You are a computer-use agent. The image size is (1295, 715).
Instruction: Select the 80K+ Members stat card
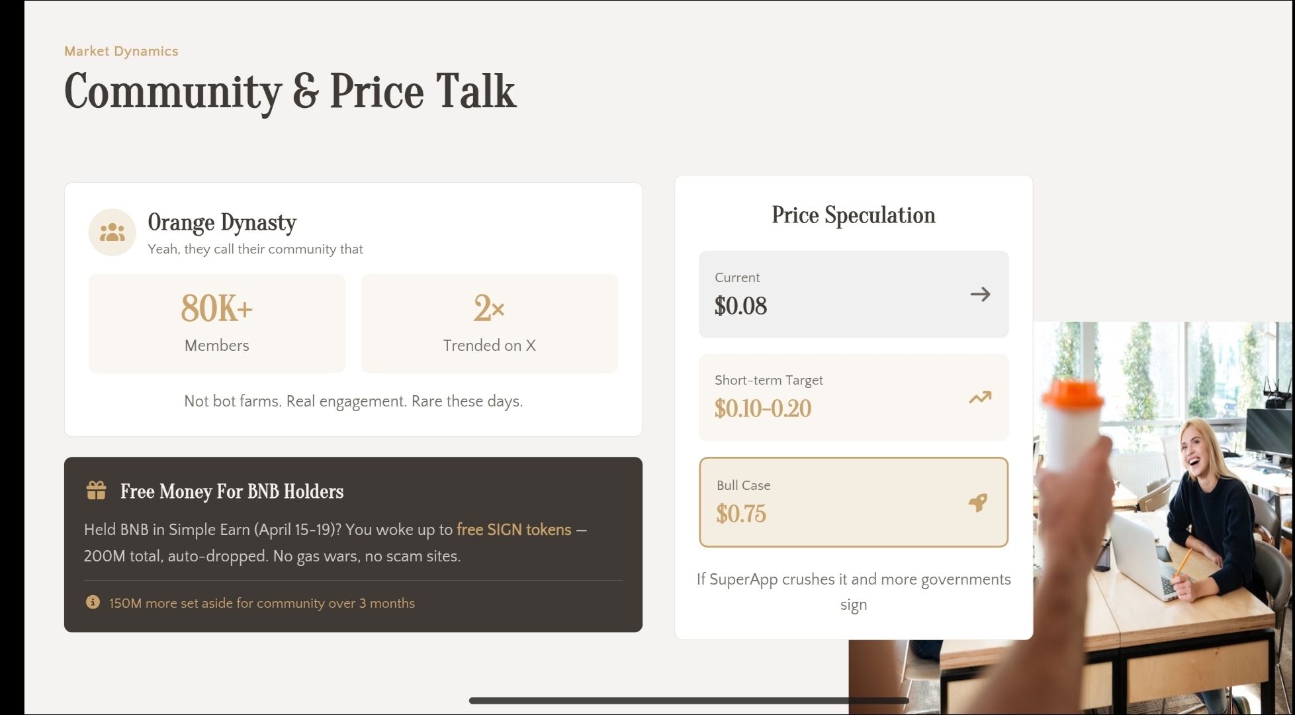tap(216, 323)
